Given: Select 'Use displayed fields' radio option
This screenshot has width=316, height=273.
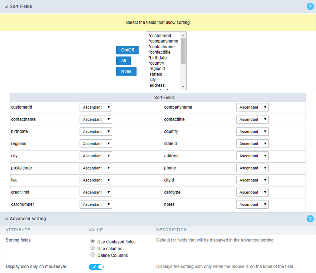Looking at the screenshot, I should [93, 241].
